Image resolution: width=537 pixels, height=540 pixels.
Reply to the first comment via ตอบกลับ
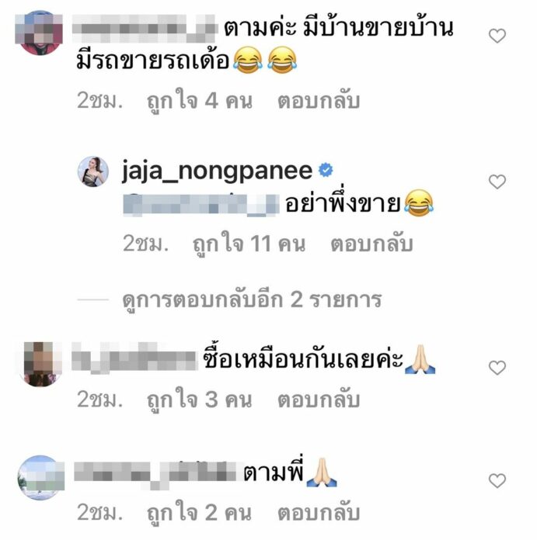(319, 101)
